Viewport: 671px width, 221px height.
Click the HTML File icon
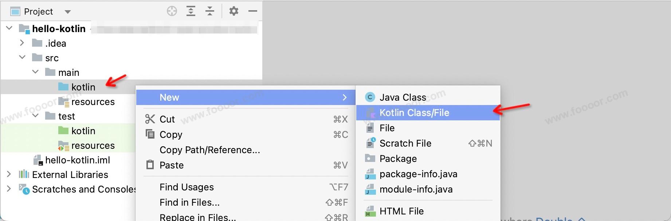tap(370, 211)
